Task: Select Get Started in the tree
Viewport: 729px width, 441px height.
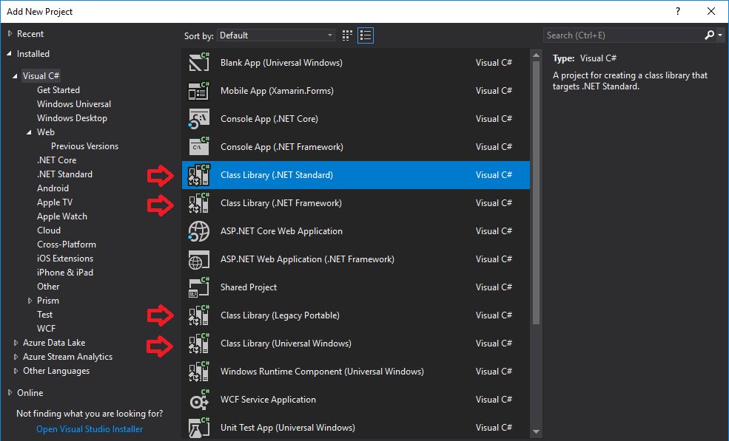Action: pos(58,90)
